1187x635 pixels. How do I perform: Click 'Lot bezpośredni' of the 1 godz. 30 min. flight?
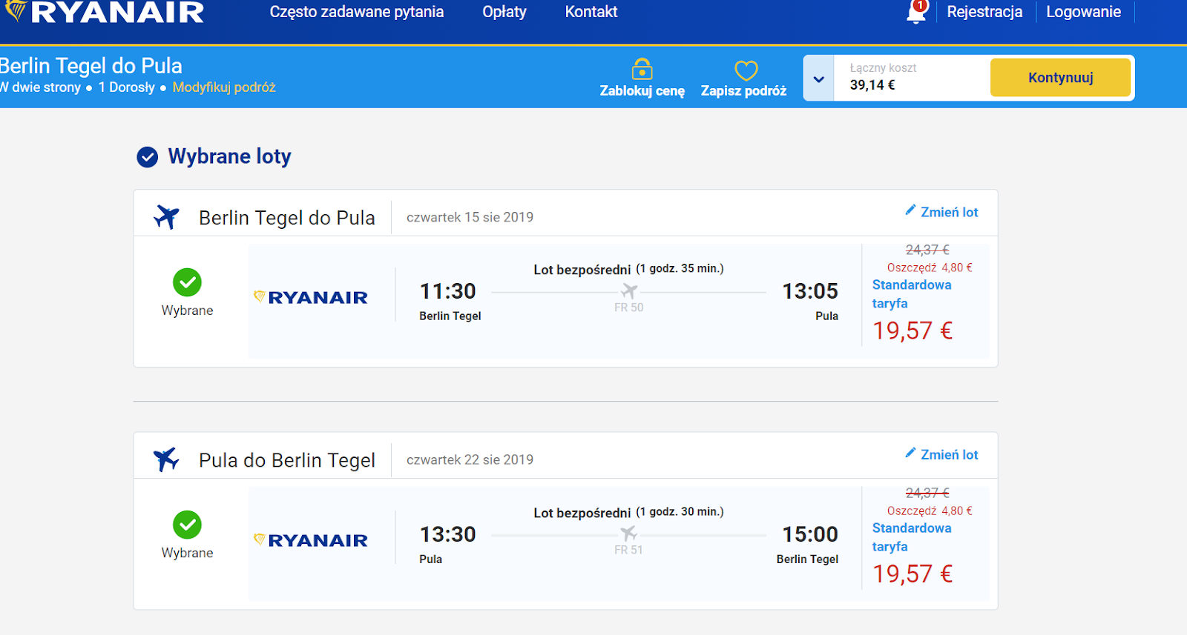point(582,513)
